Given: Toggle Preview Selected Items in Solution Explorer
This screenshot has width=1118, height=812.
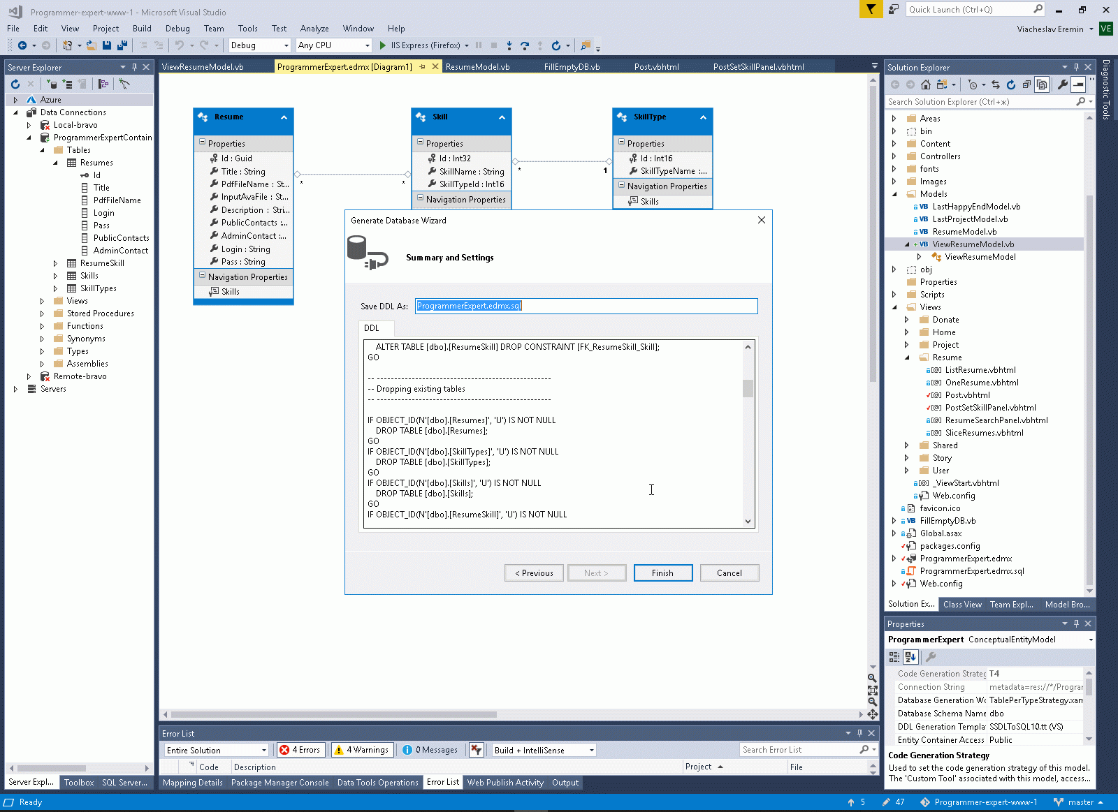Looking at the screenshot, I should pos(1078,84).
